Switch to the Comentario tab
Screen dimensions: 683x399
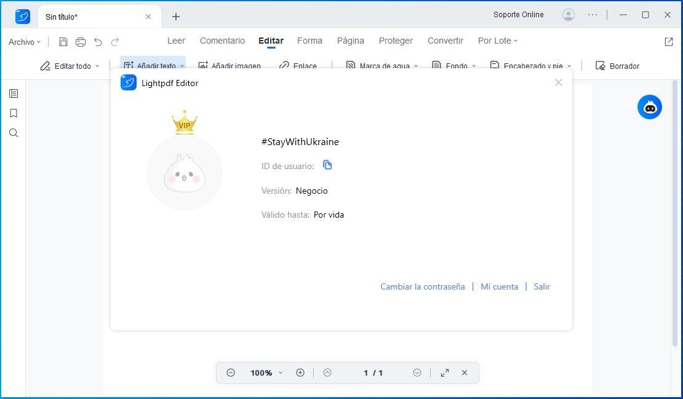222,41
